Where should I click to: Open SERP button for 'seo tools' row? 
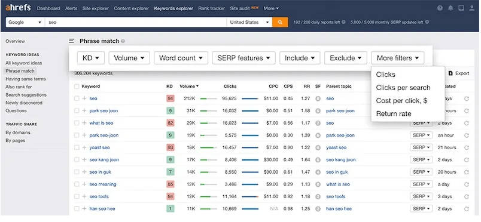click(421, 196)
